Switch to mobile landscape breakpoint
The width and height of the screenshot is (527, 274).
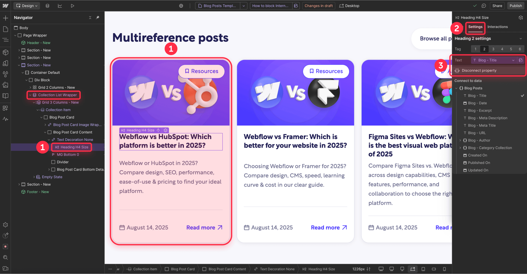point(434,269)
